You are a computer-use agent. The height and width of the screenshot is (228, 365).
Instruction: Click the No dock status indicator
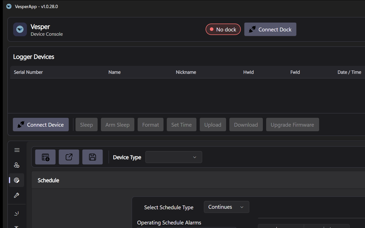point(223,29)
